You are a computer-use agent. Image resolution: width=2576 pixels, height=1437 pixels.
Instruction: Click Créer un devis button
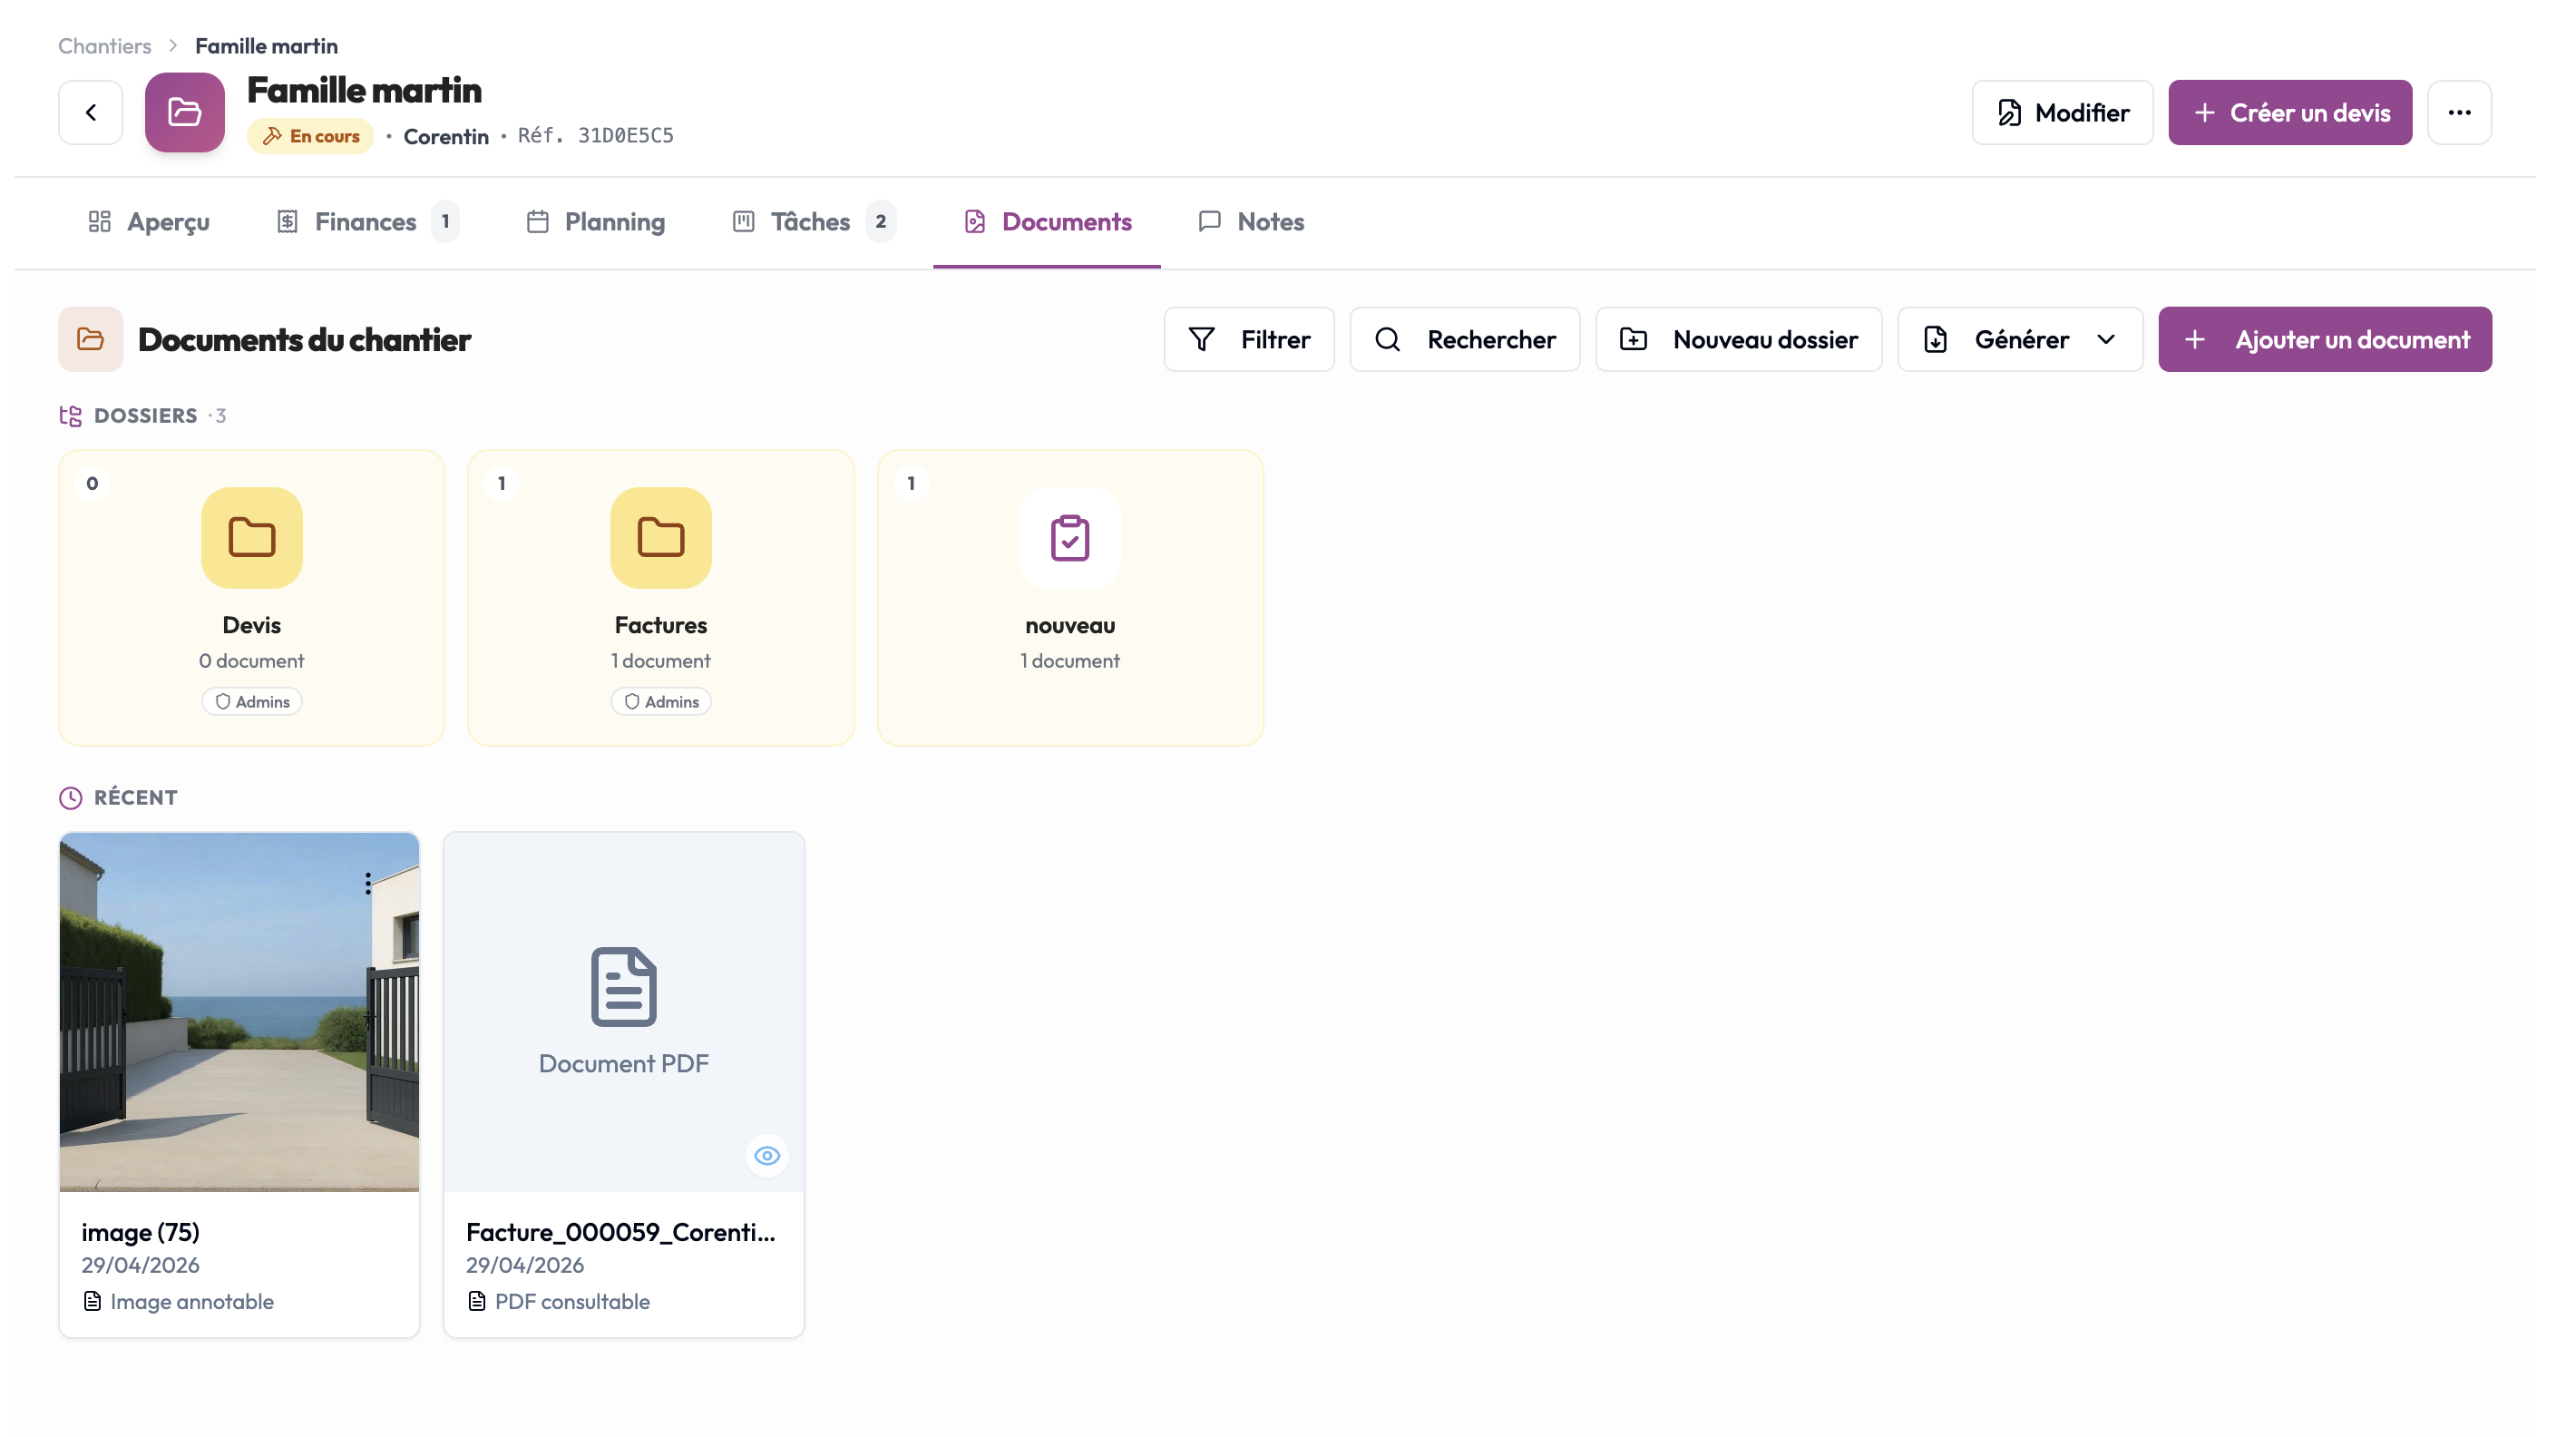(x=2290, y=112)
